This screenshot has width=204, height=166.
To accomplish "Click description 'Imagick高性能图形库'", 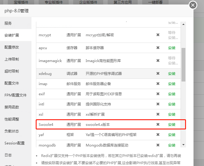I will (103, 61).
